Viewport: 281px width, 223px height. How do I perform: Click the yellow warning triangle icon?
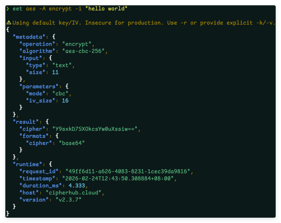(x=9, y=23)
